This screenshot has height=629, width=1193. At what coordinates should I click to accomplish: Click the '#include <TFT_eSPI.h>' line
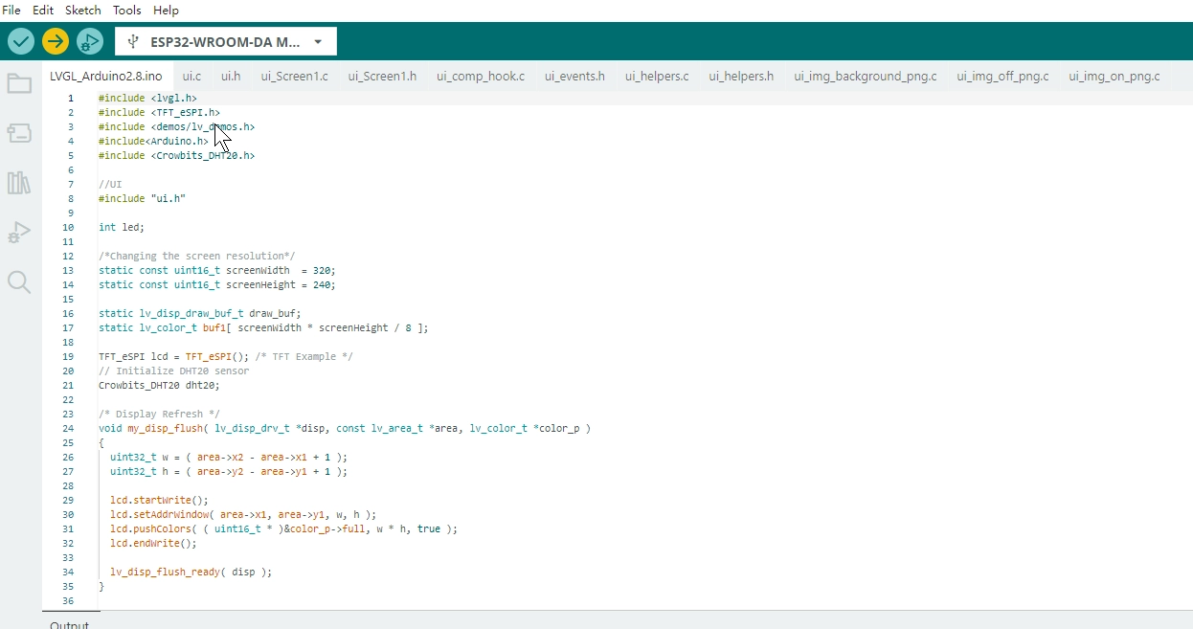pos(159,112)
